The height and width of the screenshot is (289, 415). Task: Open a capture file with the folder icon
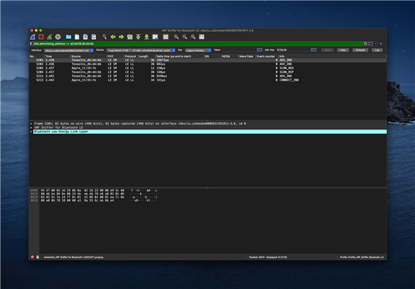click(69, 37)
